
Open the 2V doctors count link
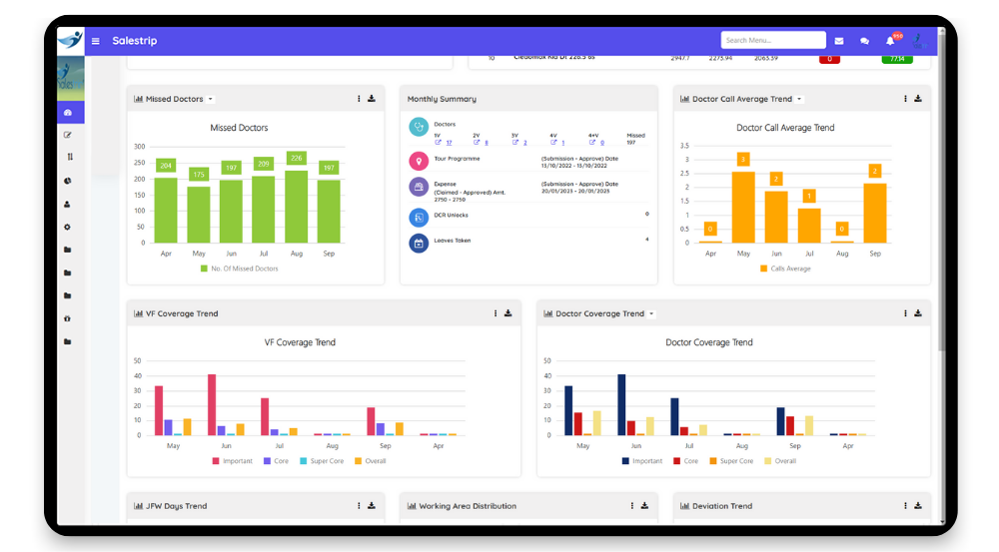click(x=487, y=143)
